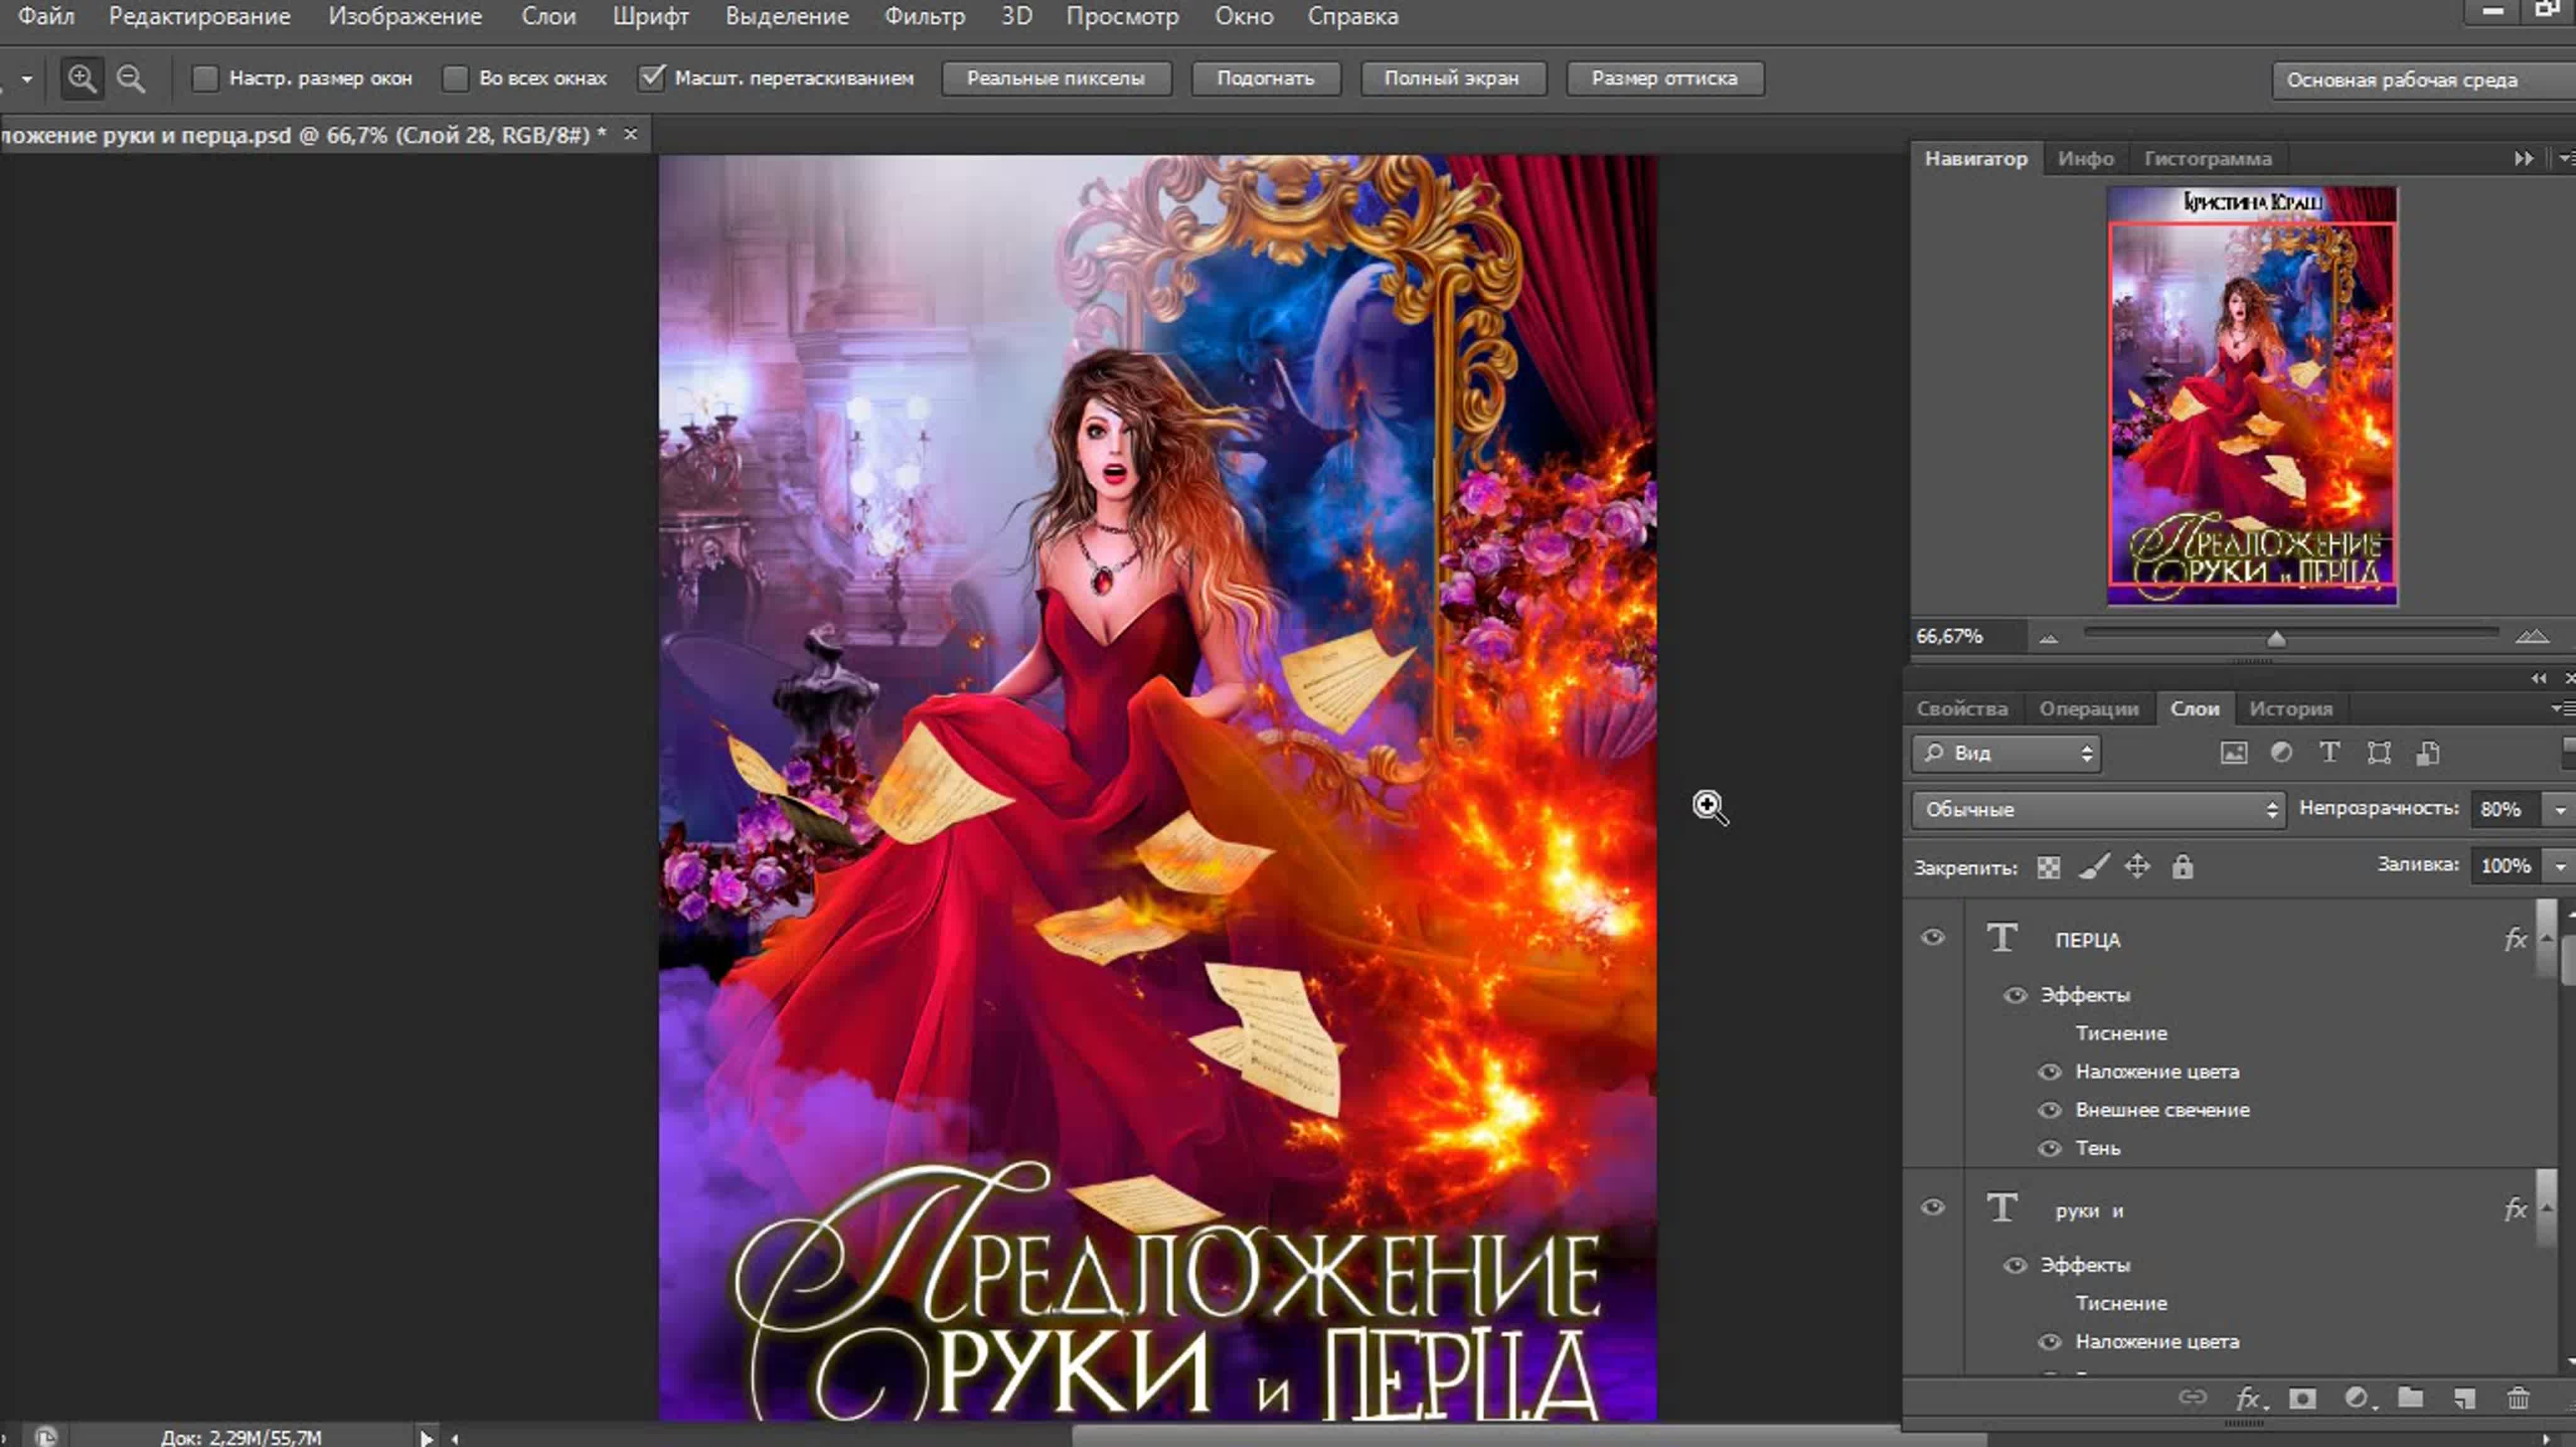Click Реальные пикселы button
The width and height of the screenshot is (2576, 1447).
1056,78
